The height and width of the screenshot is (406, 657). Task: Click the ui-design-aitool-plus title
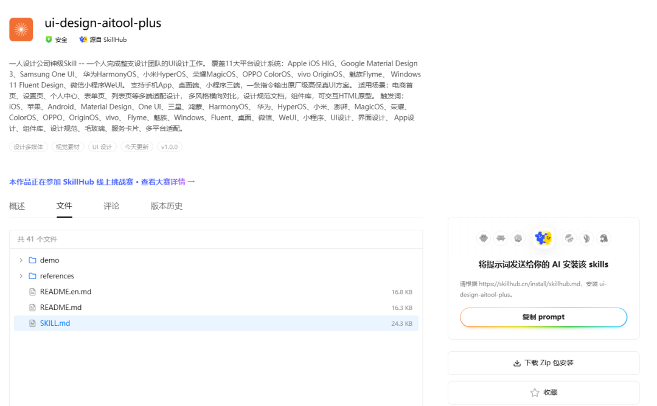103,22
